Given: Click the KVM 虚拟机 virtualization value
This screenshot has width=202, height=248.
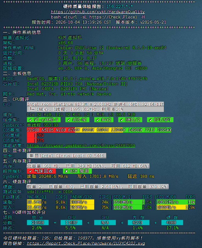Looking at the screenshot, I should [70, 38].
